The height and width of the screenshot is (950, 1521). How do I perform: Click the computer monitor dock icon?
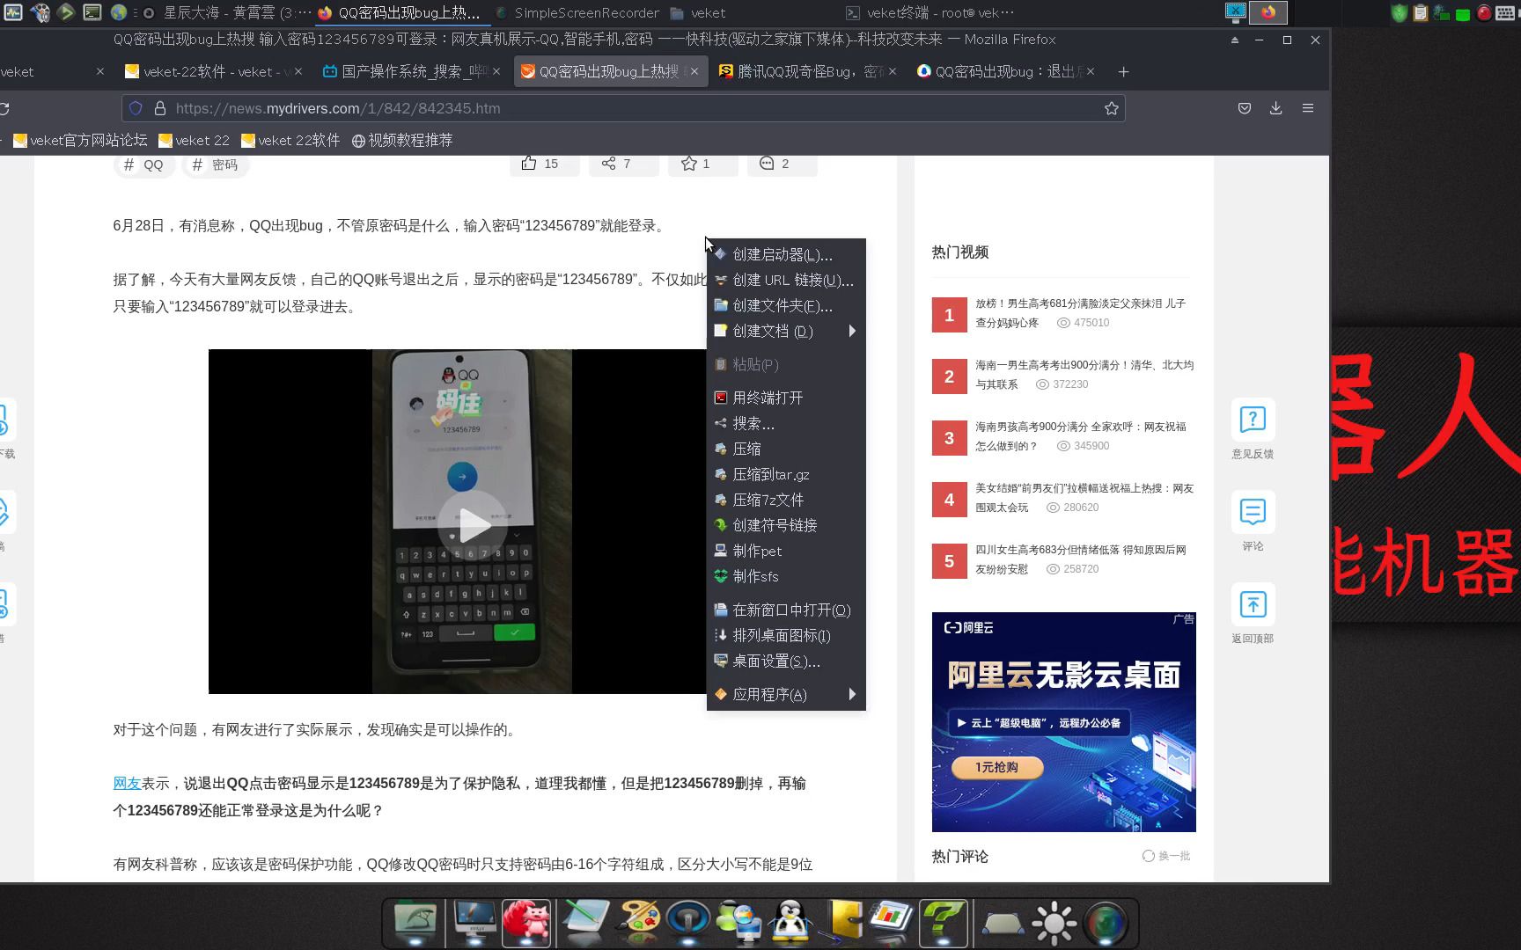[x=474, y=923]
